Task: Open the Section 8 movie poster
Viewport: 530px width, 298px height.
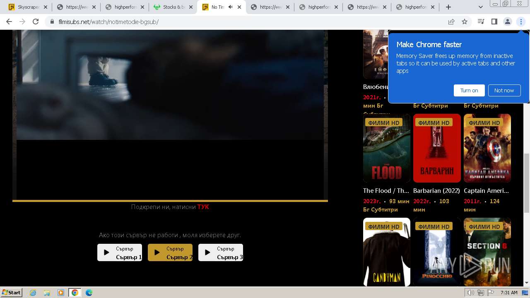Action: pos(487,252)
